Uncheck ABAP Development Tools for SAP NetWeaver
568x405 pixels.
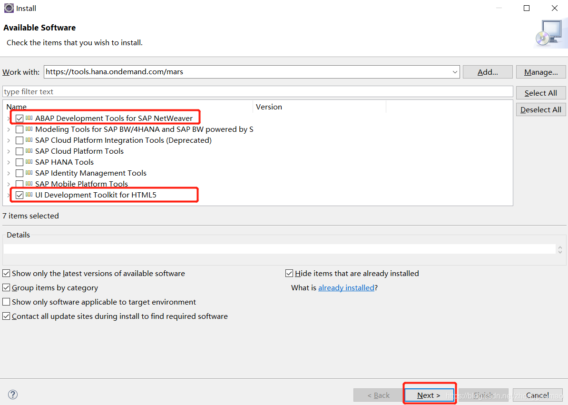point(20,119)
